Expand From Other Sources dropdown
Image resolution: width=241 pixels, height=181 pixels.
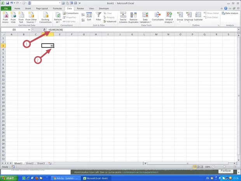click(x=35, y=22)
